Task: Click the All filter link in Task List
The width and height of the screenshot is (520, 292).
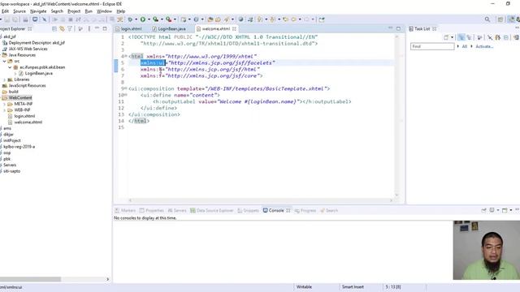Action: (x=464, y=46)
